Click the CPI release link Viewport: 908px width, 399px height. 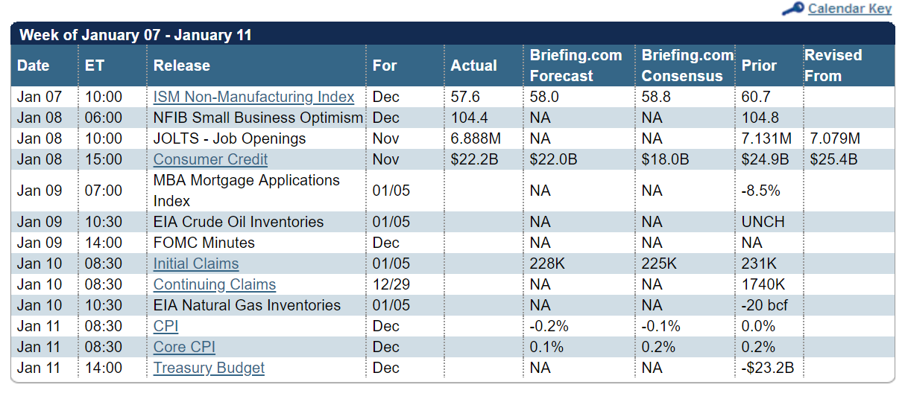pos(165,326)
